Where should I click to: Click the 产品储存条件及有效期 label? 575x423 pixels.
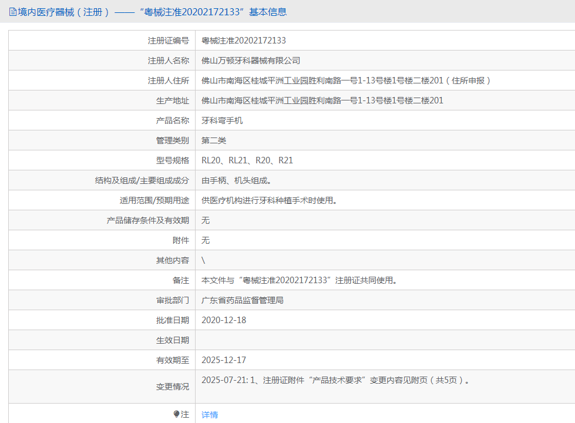pos(148,220)
